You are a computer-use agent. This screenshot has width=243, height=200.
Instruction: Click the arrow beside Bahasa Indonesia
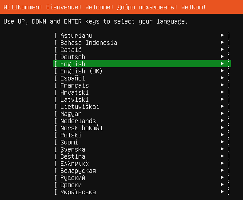(222, 42)
